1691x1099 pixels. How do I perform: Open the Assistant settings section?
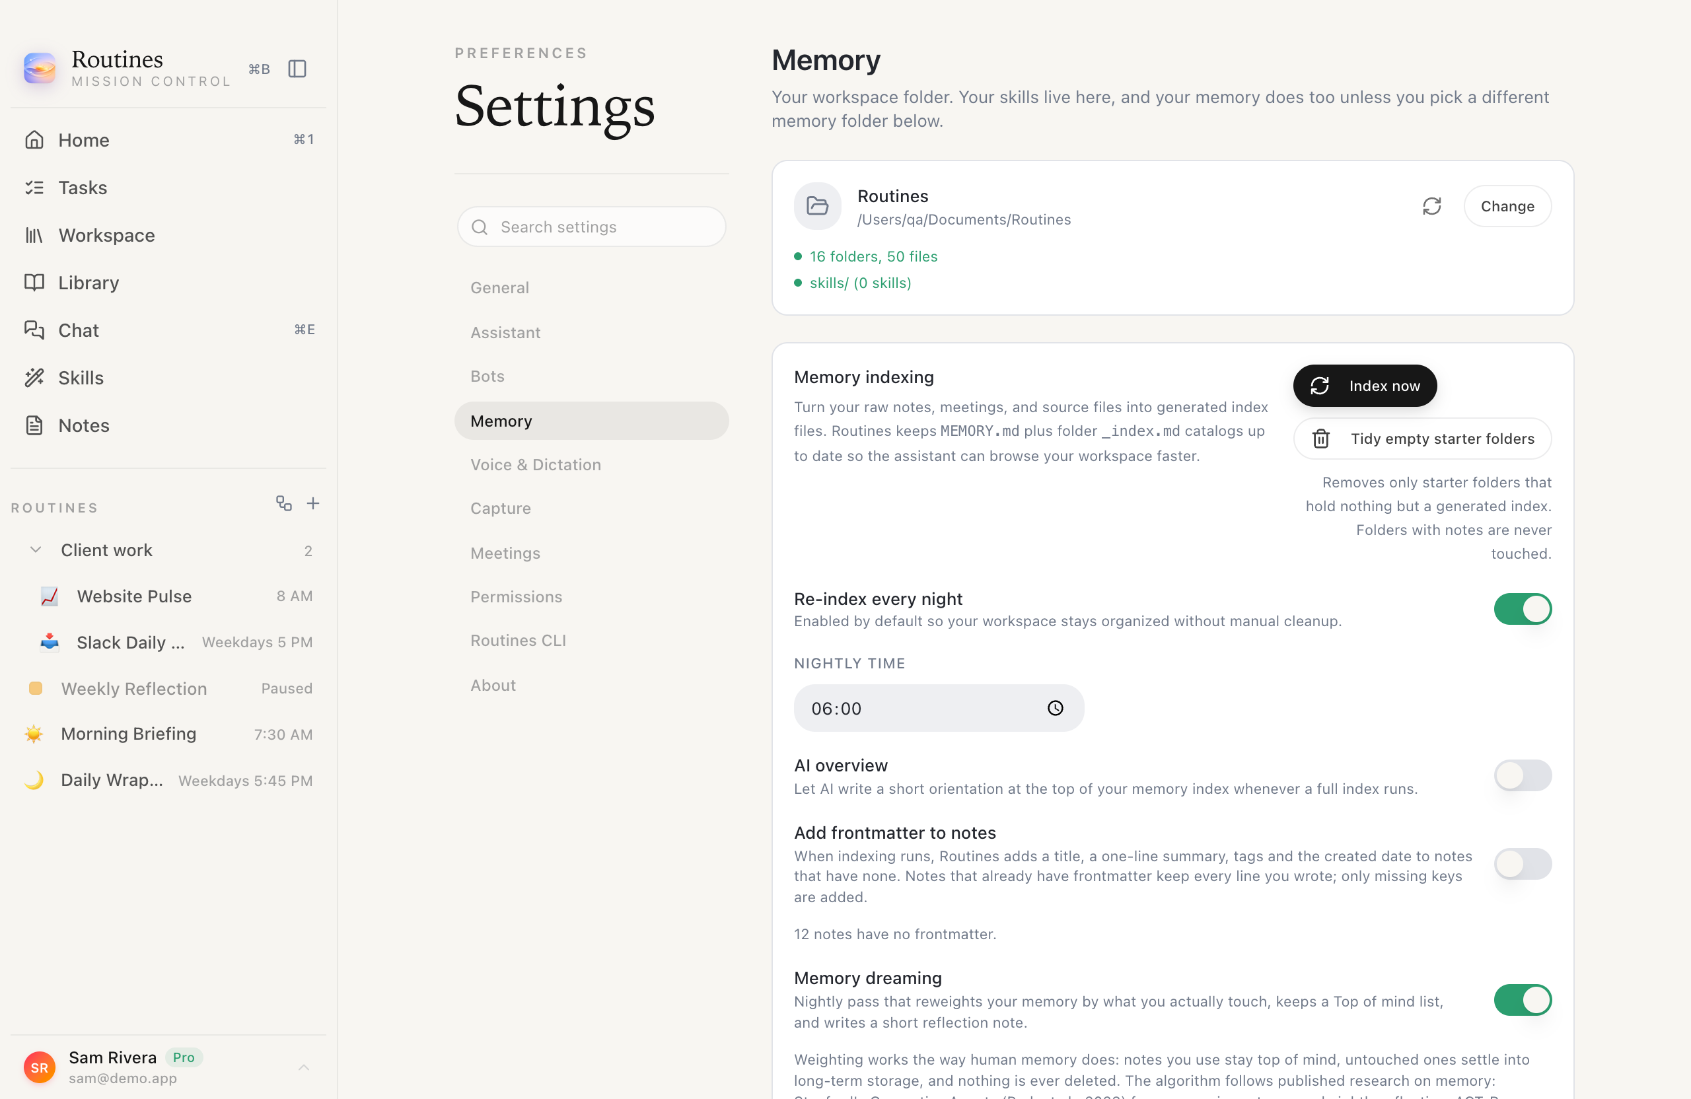pyautogui.click(x=592, y=332)
